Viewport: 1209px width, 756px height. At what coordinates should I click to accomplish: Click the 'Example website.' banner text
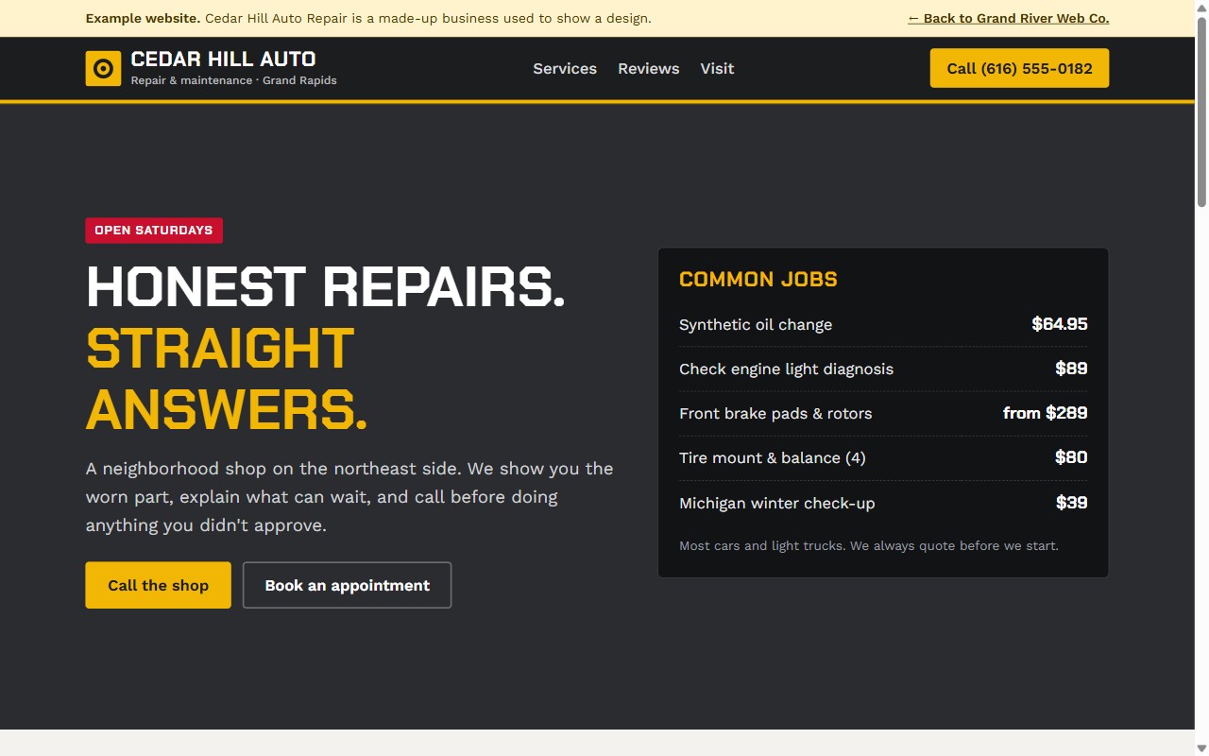click(143, 18)
